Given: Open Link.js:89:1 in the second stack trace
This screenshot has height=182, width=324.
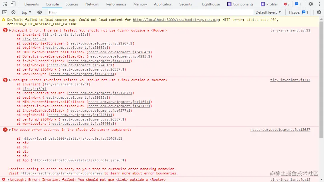Looking at the screenshot, I should [x=34, y=89].
